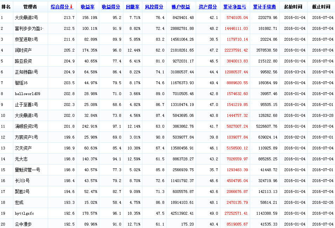Click account equity 175.20
Image resolution: width=335 pixels, height=228 pixels.
pyautogui.click(x=187, y=224)
